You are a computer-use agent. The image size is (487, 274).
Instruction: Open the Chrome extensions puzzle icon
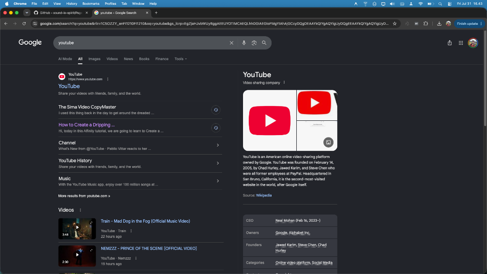pos(426,24)
